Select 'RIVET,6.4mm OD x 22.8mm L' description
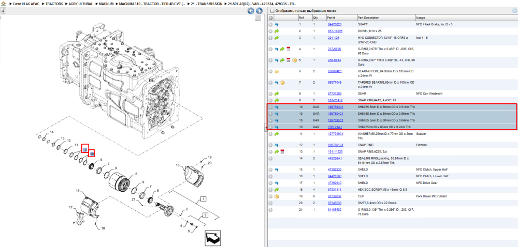Screen dimensions: 518x247 (378, 203)
